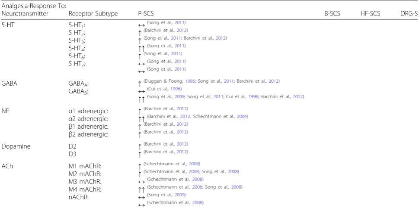Screen dimensions: 419x211
Task: Click the 'GABAB:' receptor subtype
Action: (79, 92)
